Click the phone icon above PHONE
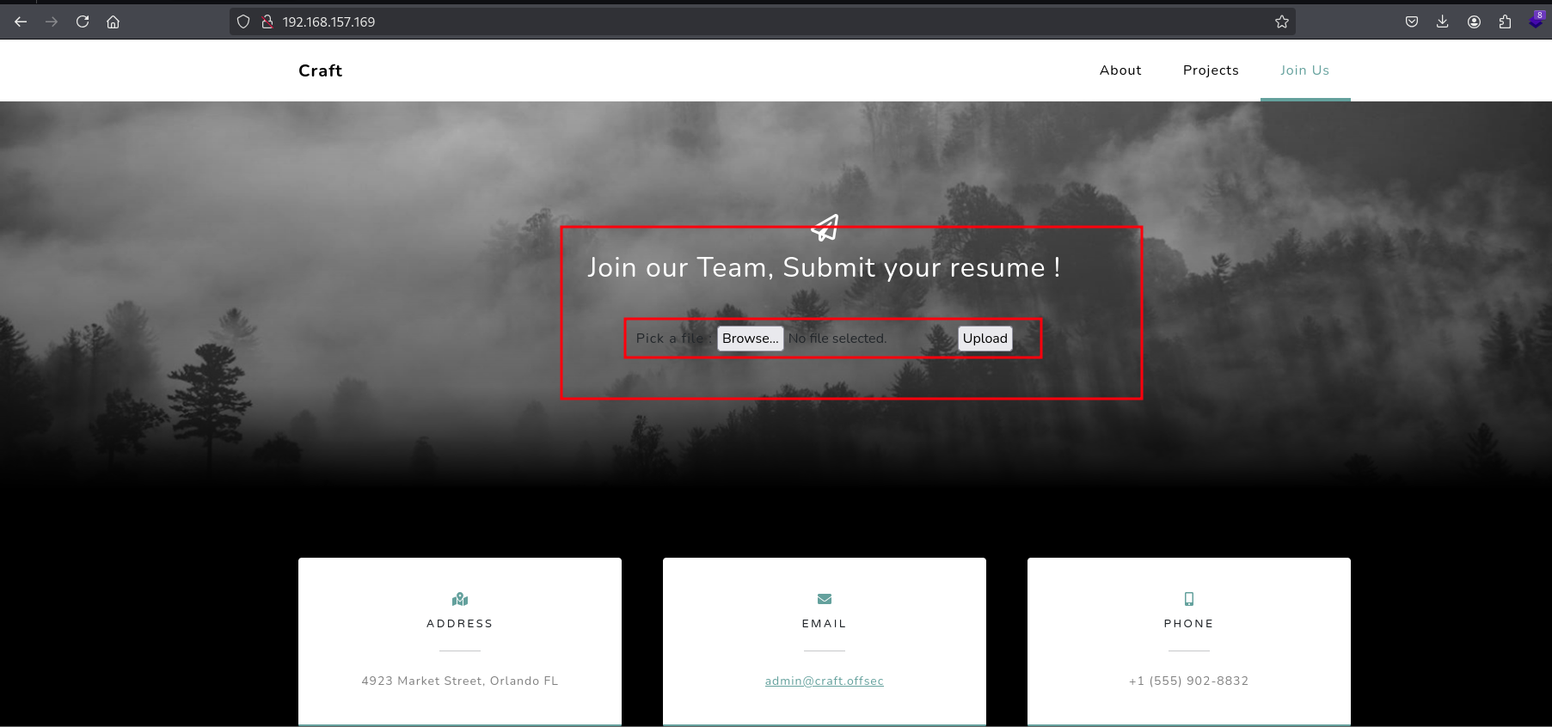 pos(1188,599)
